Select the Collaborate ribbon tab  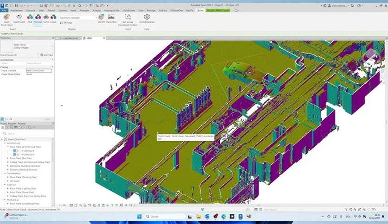[129, 10]
